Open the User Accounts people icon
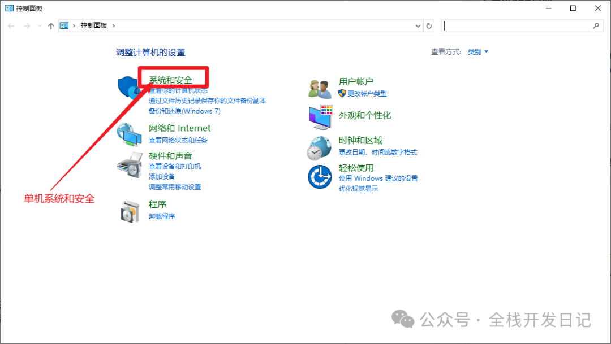Viewport: 611px width, 344px height. click(x=320, y=89)
